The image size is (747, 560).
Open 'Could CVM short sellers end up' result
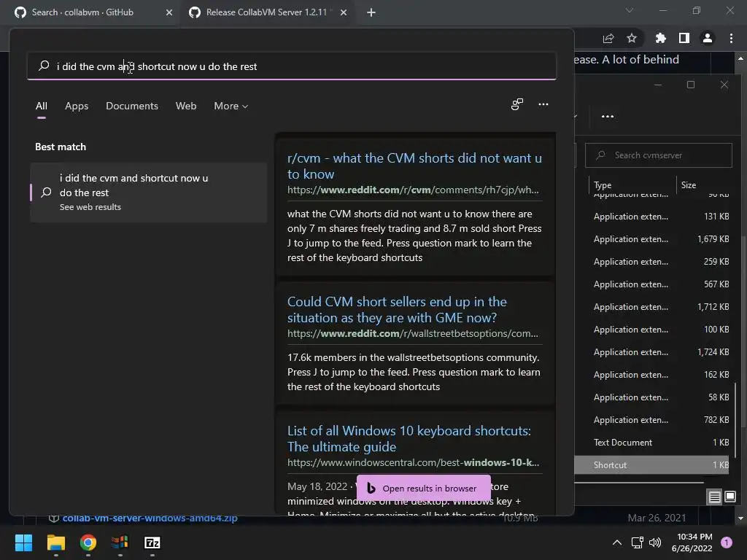(x=397, y=309)
